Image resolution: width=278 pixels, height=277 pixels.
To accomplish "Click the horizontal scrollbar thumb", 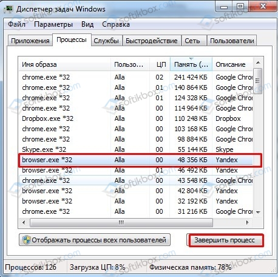I will [x=121, y=222].
